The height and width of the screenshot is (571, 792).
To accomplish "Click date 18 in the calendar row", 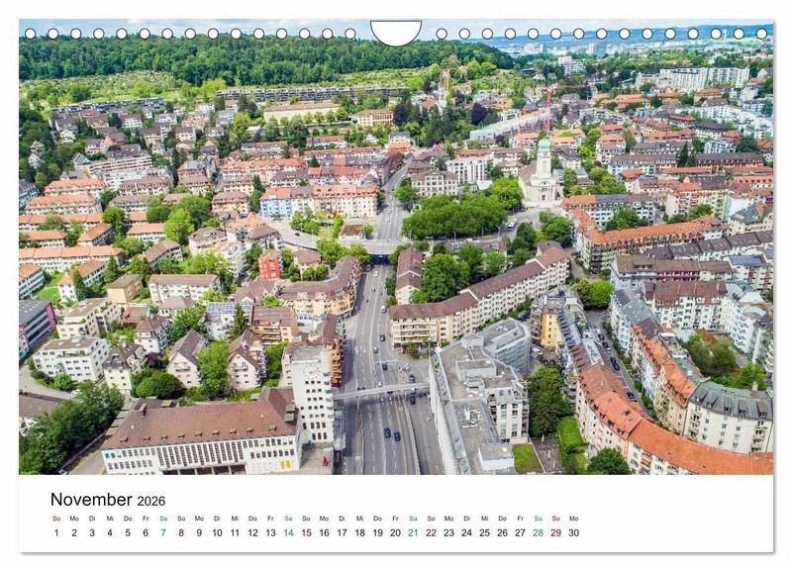I will click(x=359, y=532).
